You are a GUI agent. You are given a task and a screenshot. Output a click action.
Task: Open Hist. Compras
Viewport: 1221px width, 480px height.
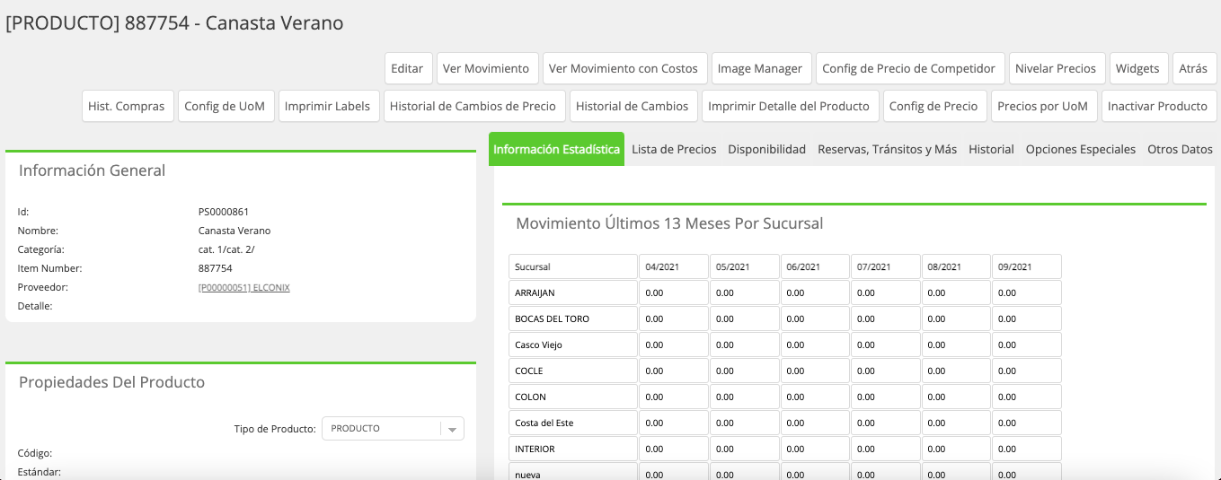tap(127, 106)
